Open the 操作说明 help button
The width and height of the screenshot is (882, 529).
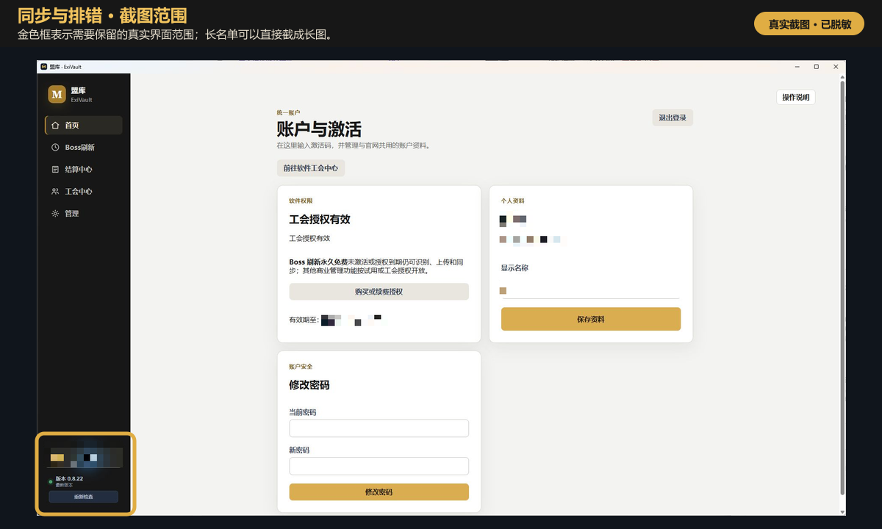[x=795, y=97]
